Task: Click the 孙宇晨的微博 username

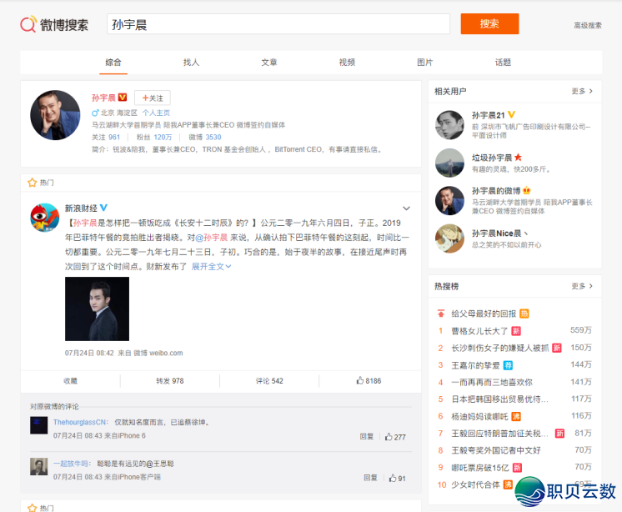Action: (496, 191)
